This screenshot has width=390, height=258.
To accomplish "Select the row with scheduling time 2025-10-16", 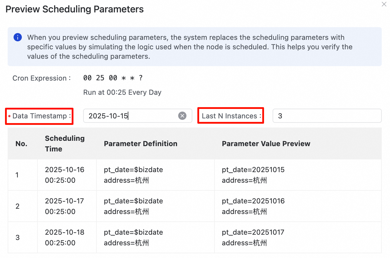I will click(x=65, y=175).
